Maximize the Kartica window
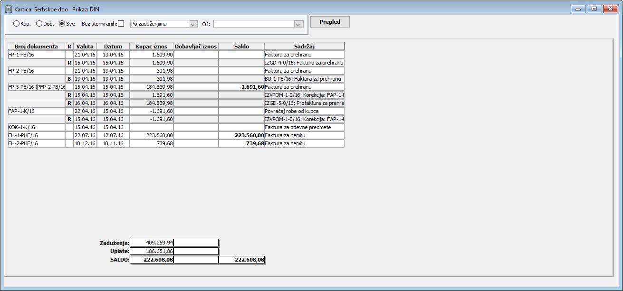This screenshot has width=623, height=291. 594,9
